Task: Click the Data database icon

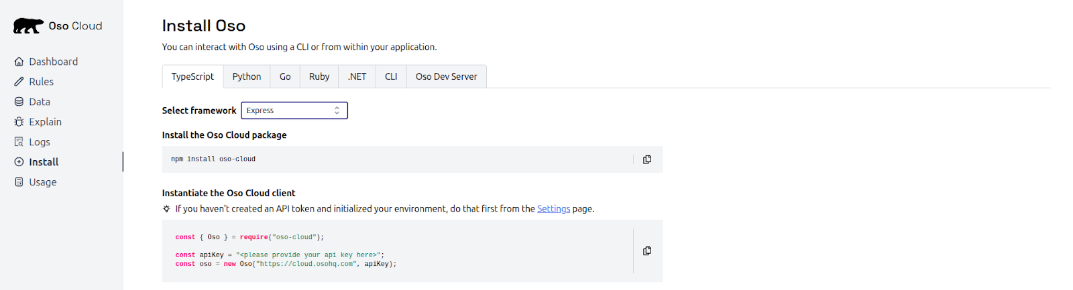Action: 19,102
